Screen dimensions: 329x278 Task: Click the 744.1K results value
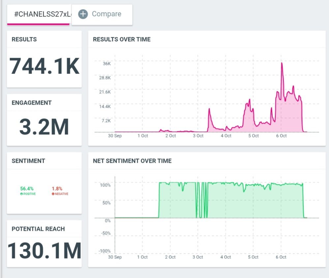pos(45,66)
